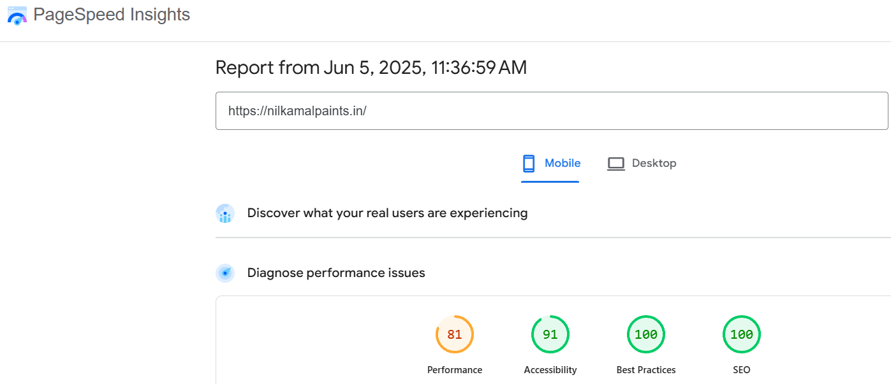Switch to the Desktop tab label

(654, 164)
